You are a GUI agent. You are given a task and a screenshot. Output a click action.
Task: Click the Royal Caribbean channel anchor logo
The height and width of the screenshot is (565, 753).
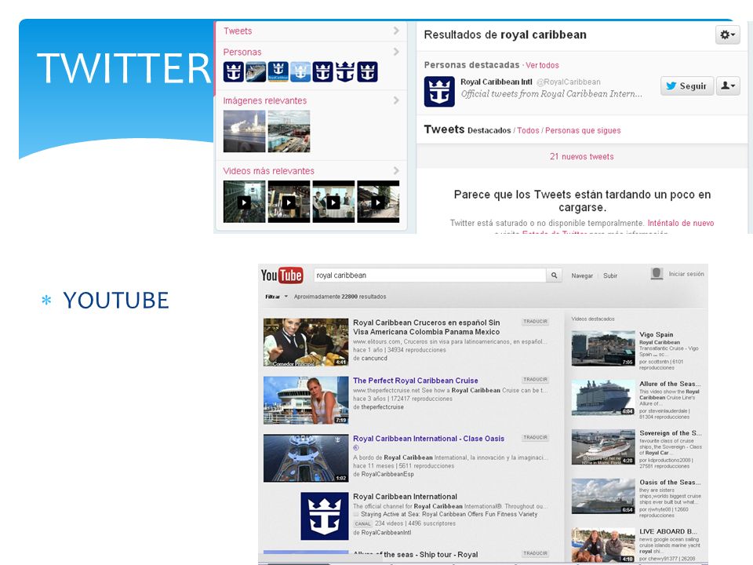click(325, 516)
